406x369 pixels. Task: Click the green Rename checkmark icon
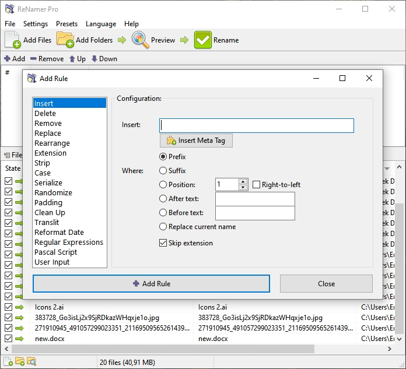[x=203, y=40]
